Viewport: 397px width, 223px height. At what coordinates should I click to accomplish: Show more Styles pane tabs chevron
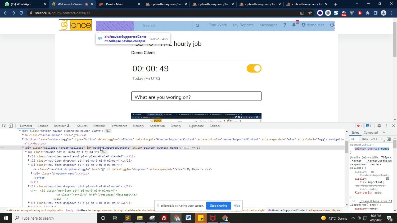click(384, 133)
